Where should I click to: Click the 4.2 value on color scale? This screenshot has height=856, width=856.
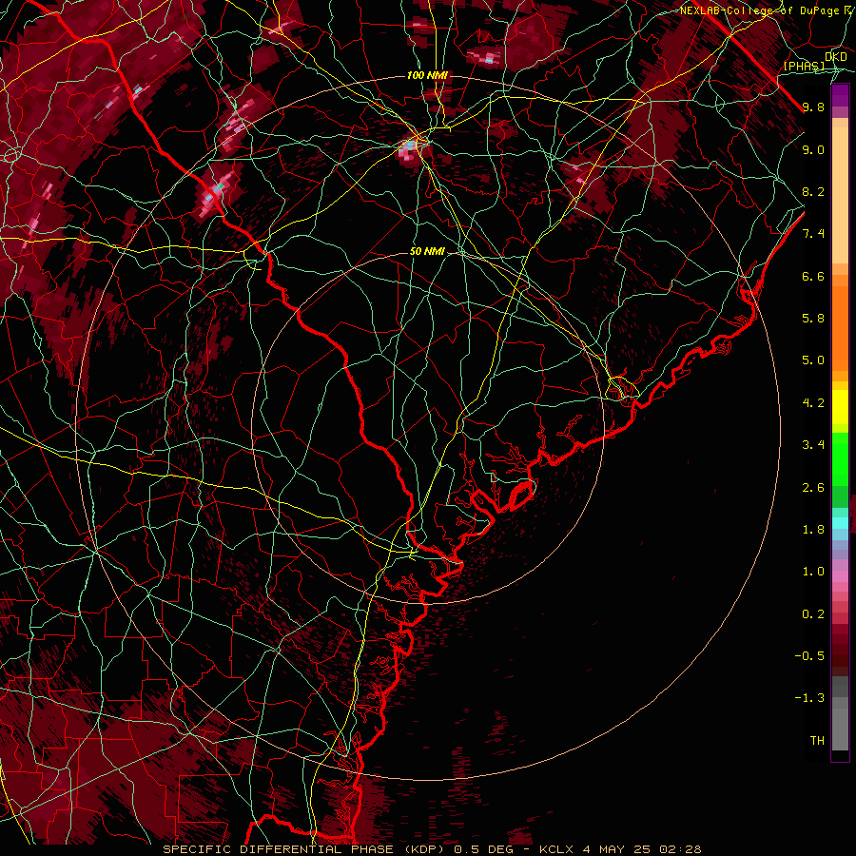tap(813, 403)
